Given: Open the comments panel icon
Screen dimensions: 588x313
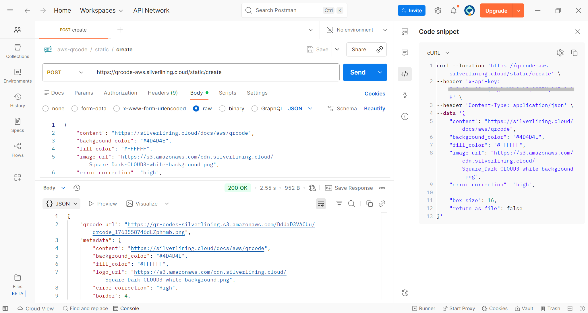Looking at the screenshot, I should (405, 52).
